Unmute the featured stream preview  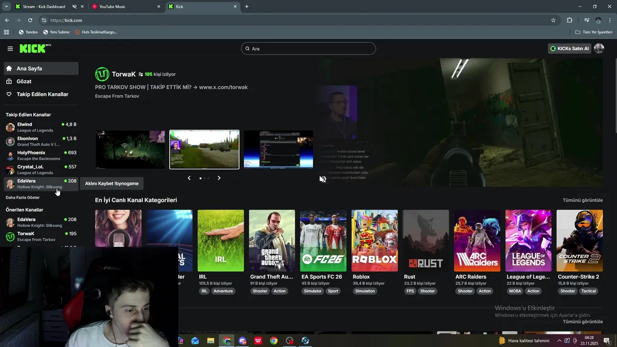click(323, 179)
